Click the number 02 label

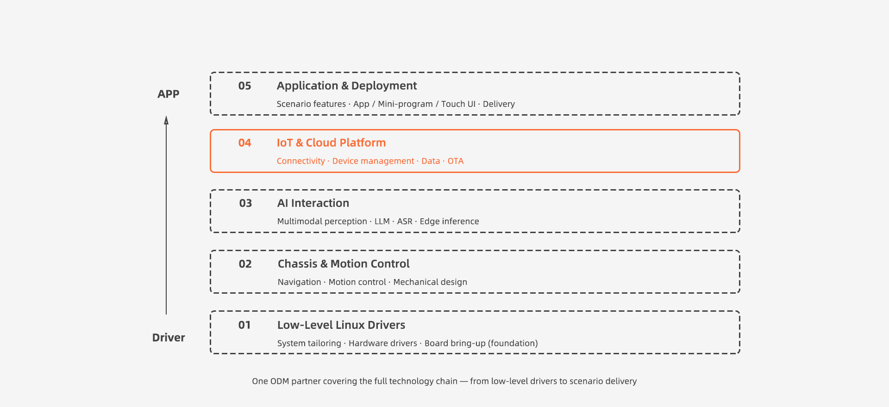coord(245,264)
